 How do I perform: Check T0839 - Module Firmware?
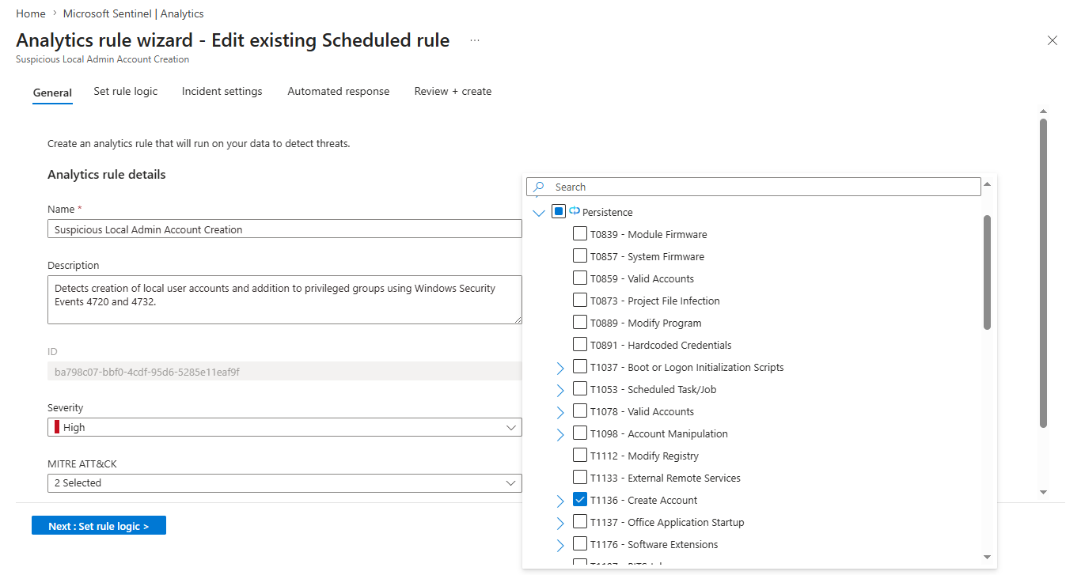(x=580, y=233)
